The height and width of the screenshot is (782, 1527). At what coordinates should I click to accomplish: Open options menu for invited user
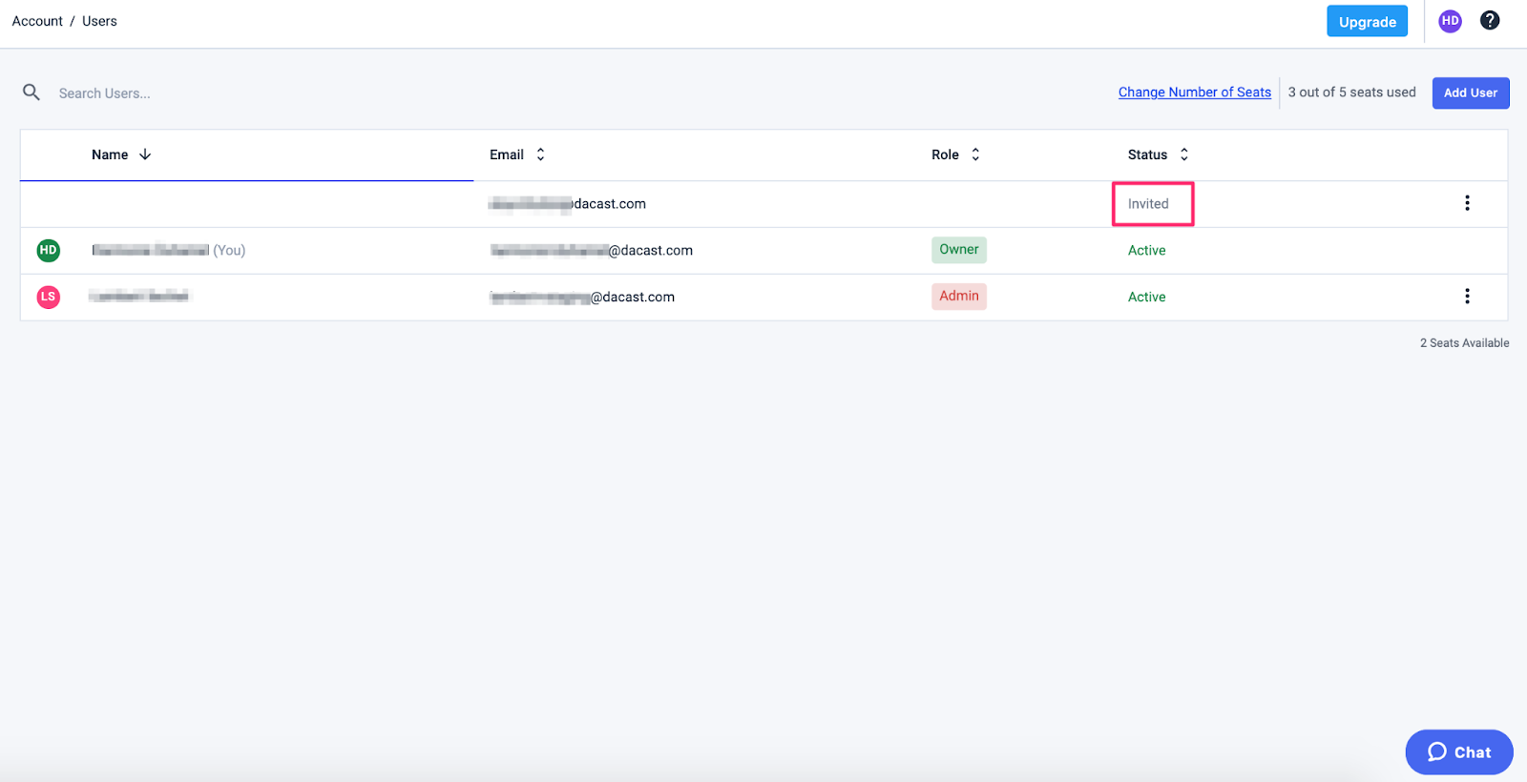1467,203
